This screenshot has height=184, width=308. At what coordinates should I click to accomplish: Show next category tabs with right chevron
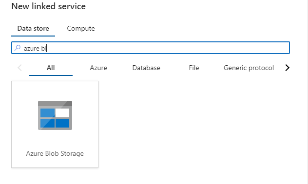pos(287,68)
